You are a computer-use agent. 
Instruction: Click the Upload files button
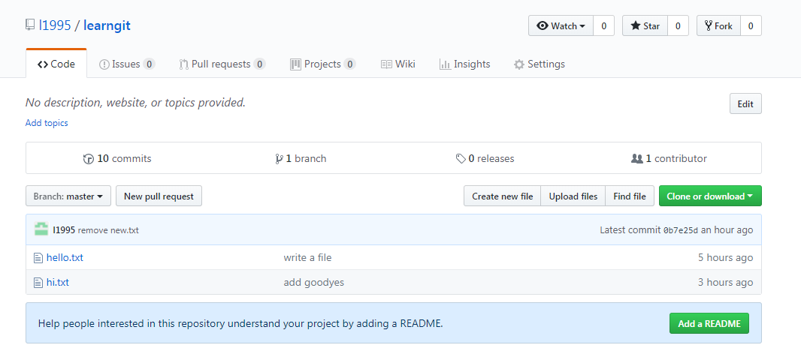pos(573,196)
